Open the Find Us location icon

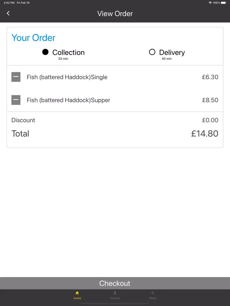(115, 293)
